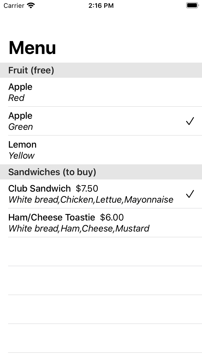
Task: Click the $6.00 price
Action: [x=112, y=218]
